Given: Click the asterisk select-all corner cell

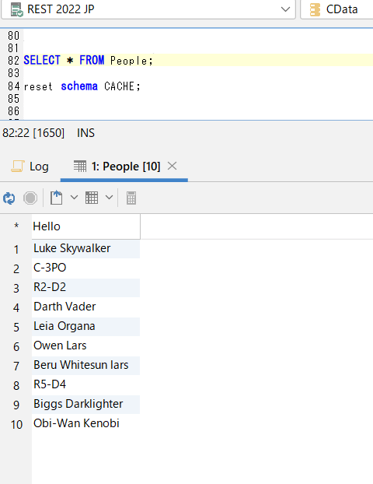Looking at the screenshot, I should tap(16, 226).
